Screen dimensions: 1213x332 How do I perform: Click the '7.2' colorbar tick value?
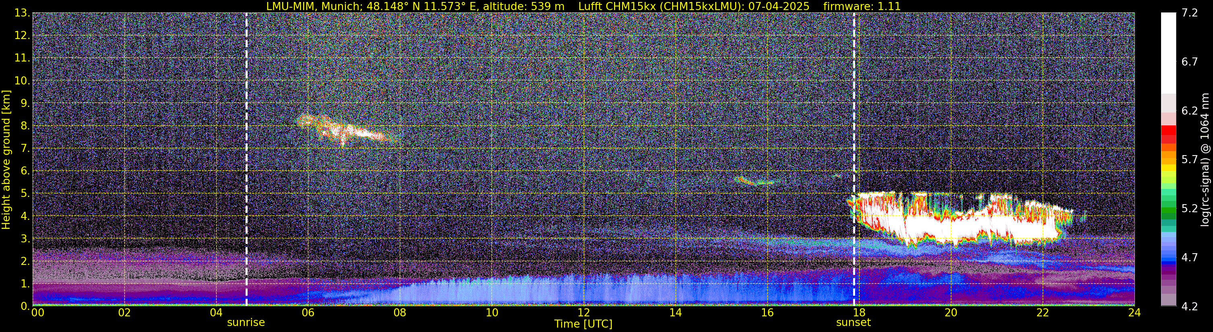pos(1190,13)
